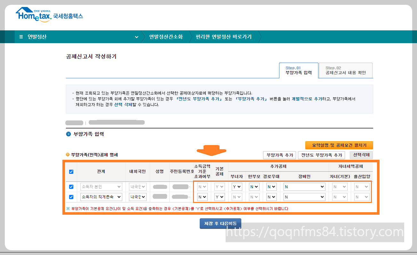Click 부양가족 추가 button
Image resolution: width=417 pixels, height=255 pixels.
[x=279, y=155]
